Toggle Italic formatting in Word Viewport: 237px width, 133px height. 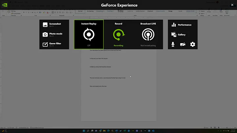(26, 13)
